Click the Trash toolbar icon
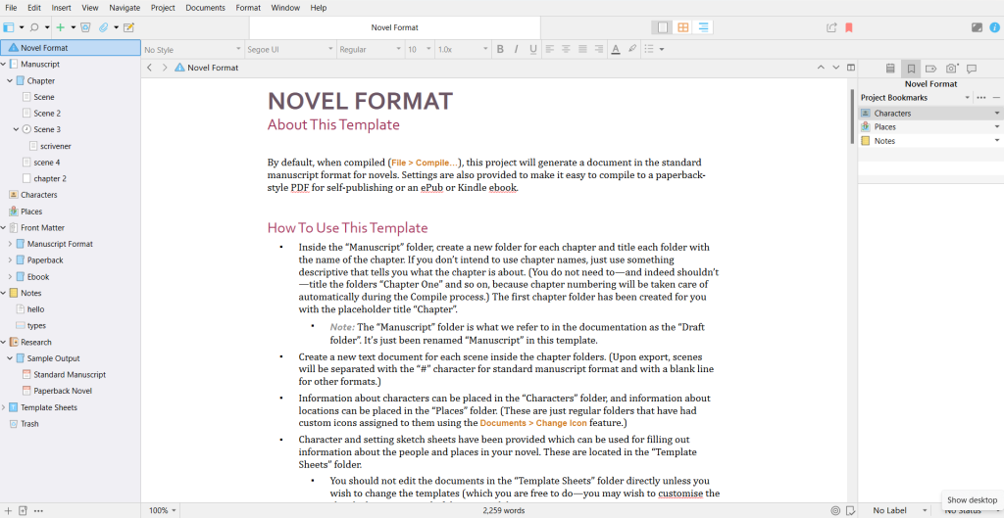The width and height of the screenshot is (1004, 518). (85, 27)
